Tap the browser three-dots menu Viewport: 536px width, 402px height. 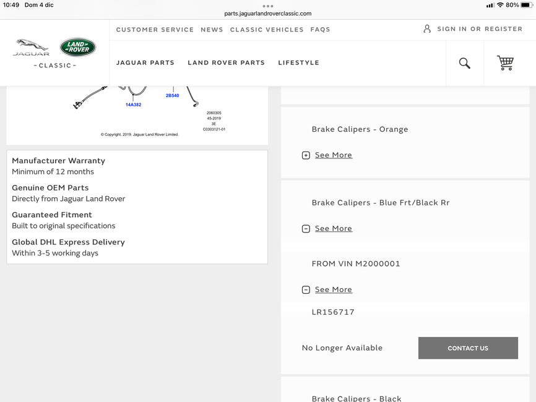pyautogui.click(x=267, y=6)
